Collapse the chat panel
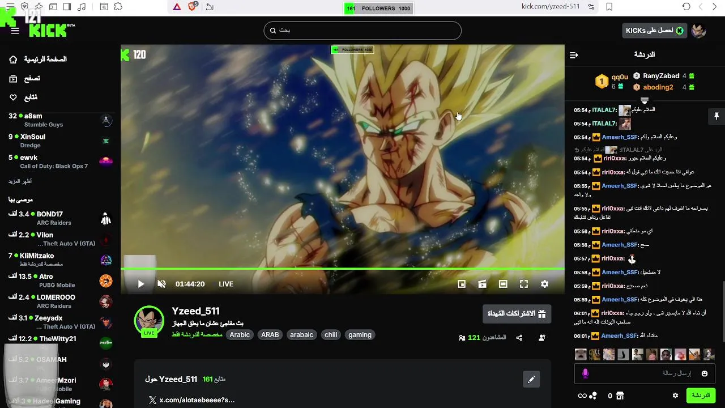725x408 pixels. pyautogui.click(x=574, y=55)
